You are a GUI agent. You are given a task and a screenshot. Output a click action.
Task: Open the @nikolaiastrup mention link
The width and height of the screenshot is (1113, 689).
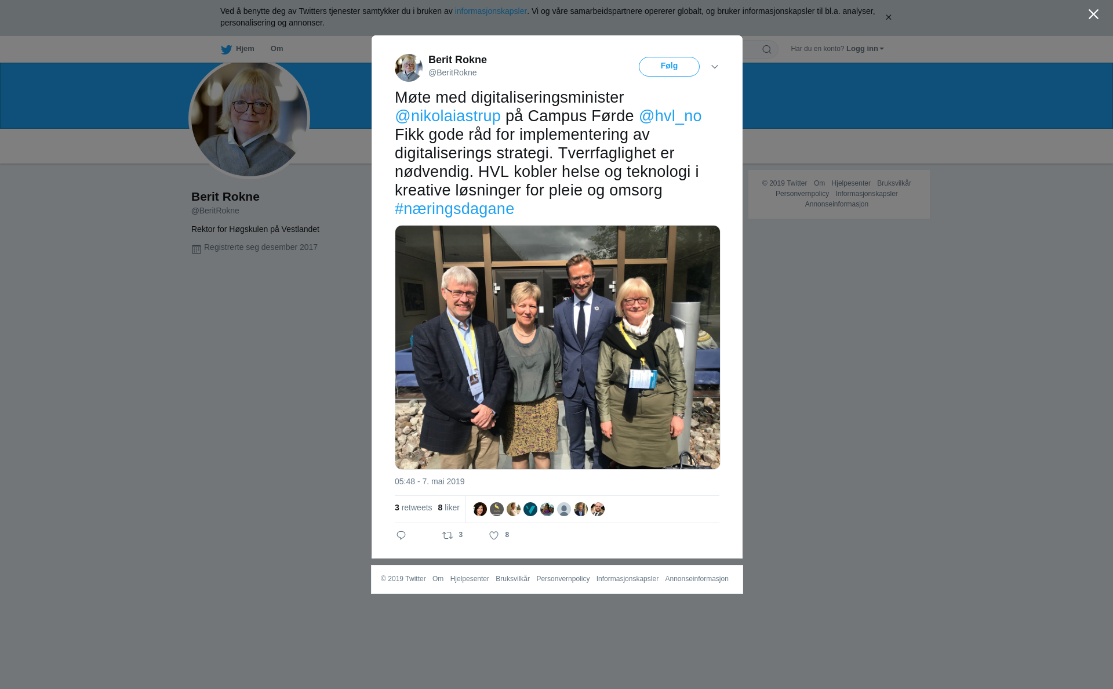448,116
